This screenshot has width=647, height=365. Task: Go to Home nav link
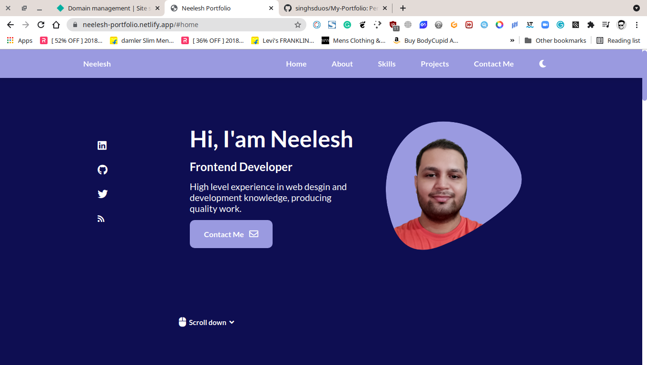tap(296, 64)
